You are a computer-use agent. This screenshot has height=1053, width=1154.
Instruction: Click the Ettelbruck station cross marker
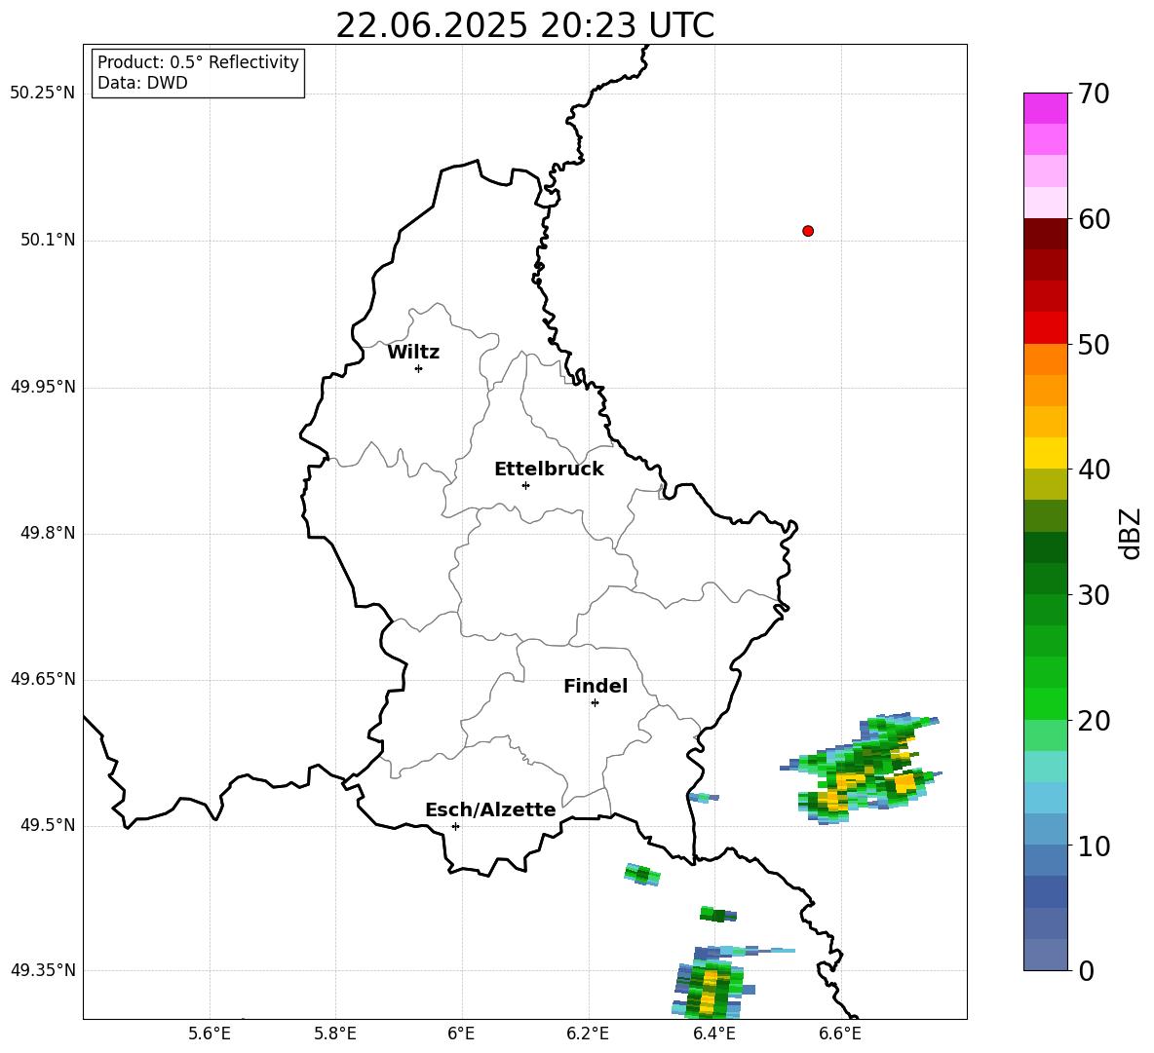525,485
